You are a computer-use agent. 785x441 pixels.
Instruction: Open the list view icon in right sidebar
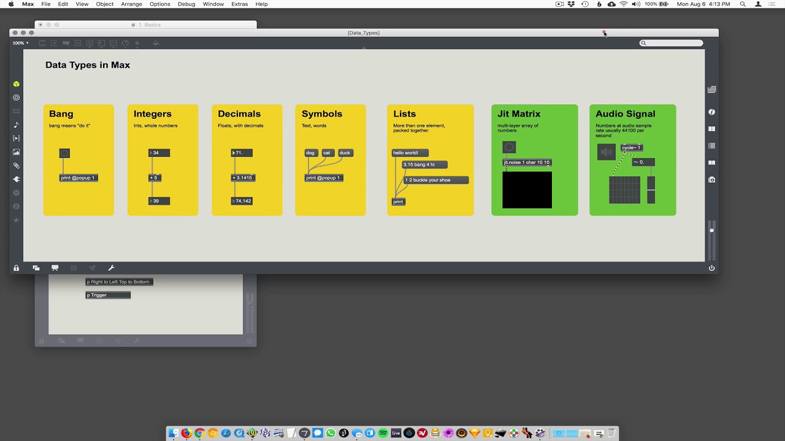coord(711,146)
